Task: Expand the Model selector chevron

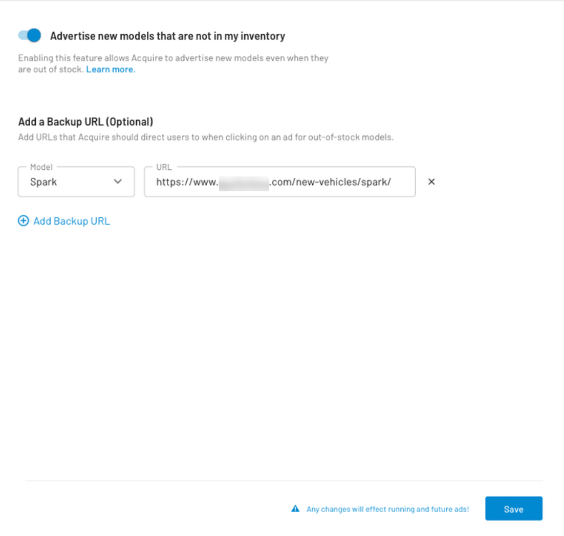Action: point(119,182)
